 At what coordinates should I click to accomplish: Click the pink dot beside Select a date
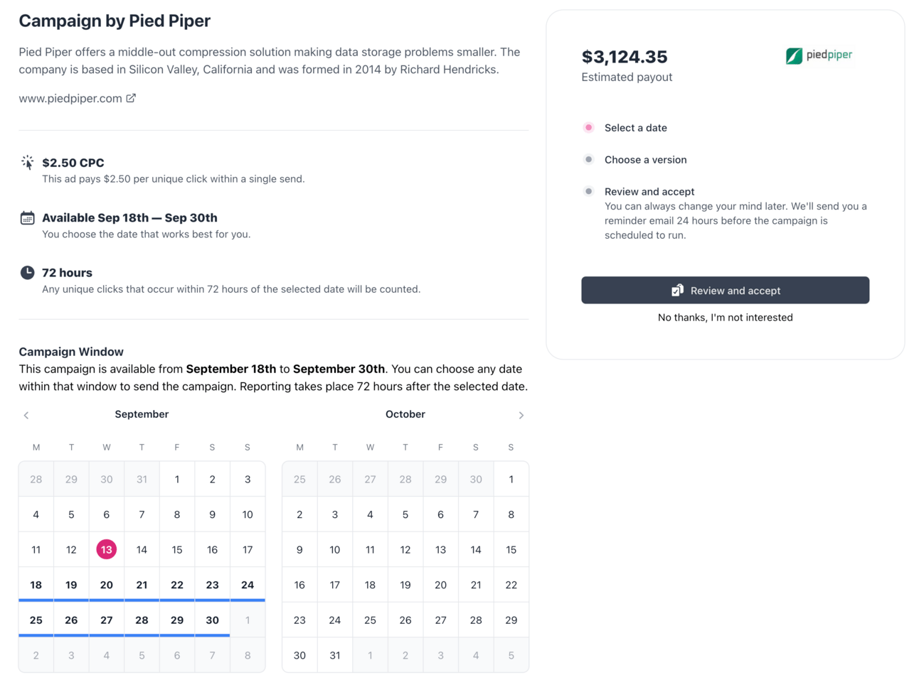point(588,128)
